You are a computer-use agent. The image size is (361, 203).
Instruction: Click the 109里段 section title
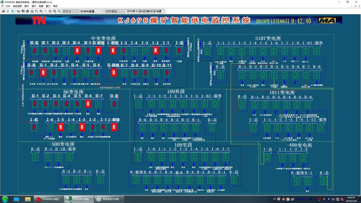tap(183, 145)
